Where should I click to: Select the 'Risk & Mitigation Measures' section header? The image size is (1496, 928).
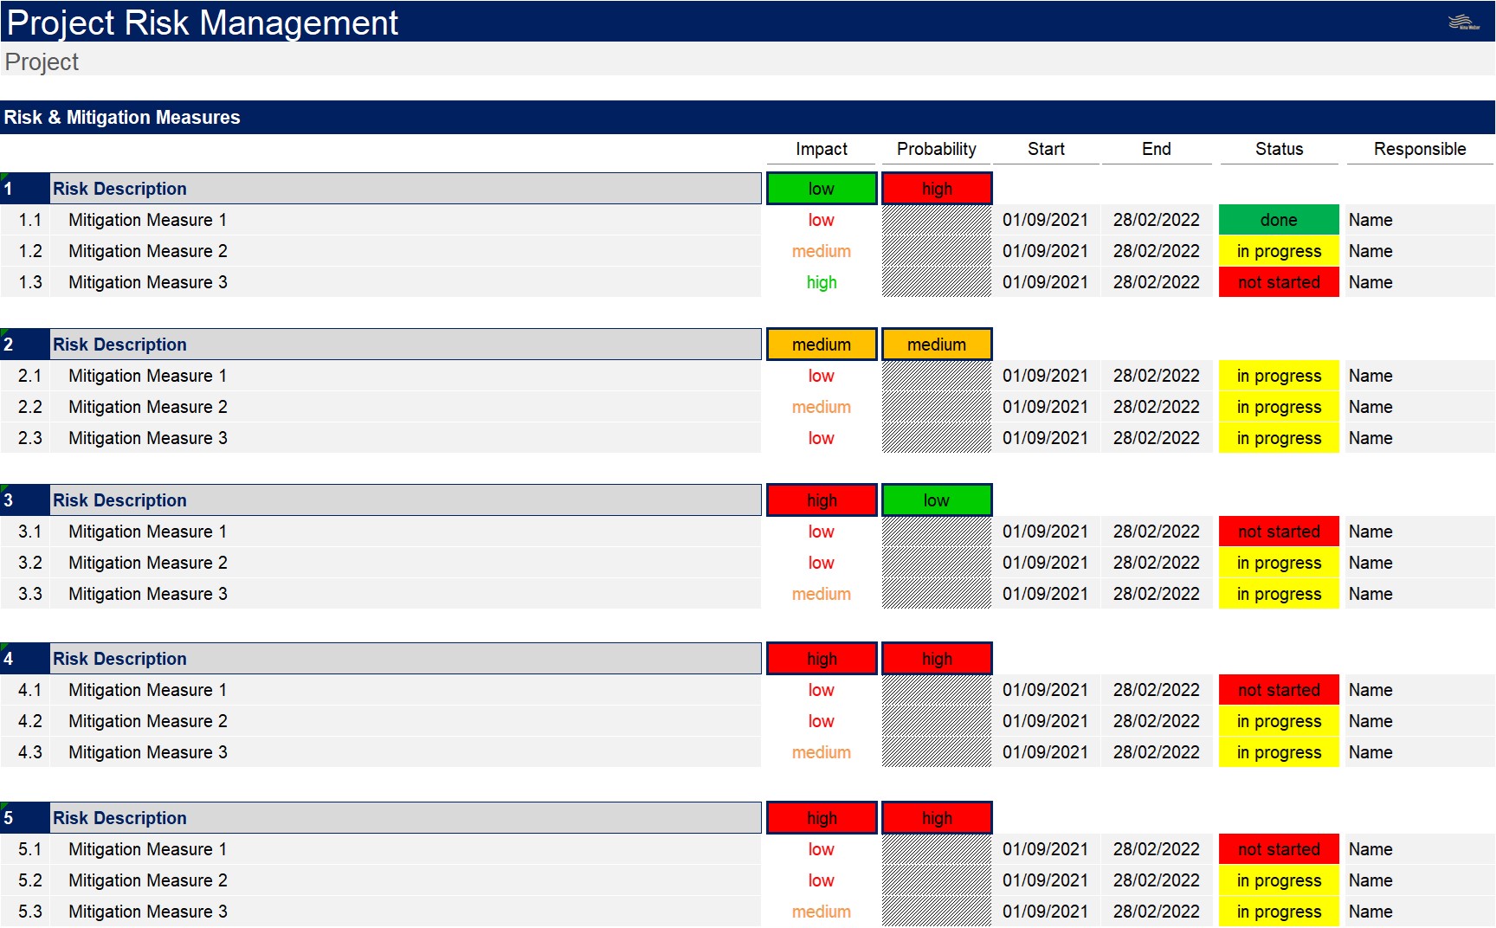tap(122, 118)
